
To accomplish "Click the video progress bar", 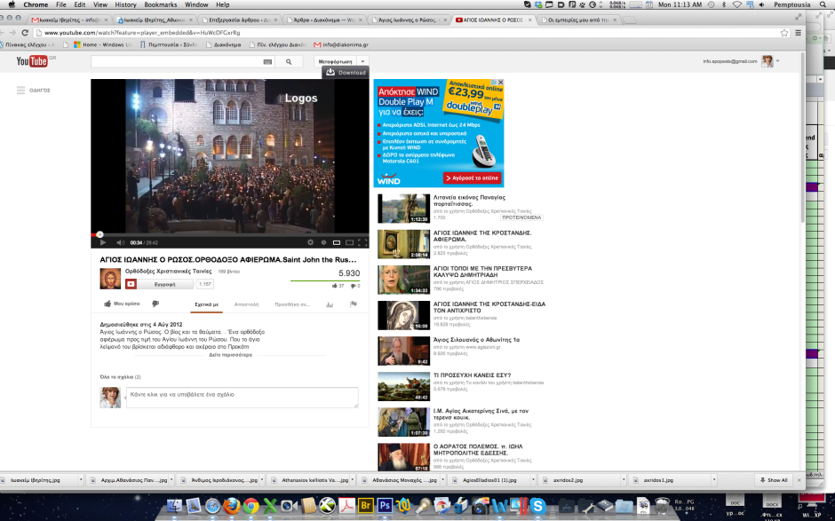I will coord(231,234).
